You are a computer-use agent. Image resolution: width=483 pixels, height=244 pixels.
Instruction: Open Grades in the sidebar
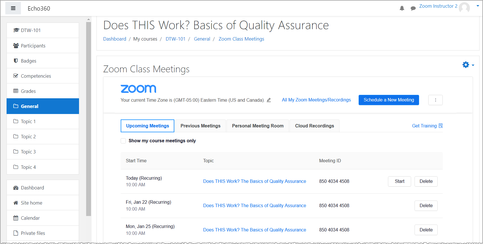pyautogui.click(x=28, y=91)
